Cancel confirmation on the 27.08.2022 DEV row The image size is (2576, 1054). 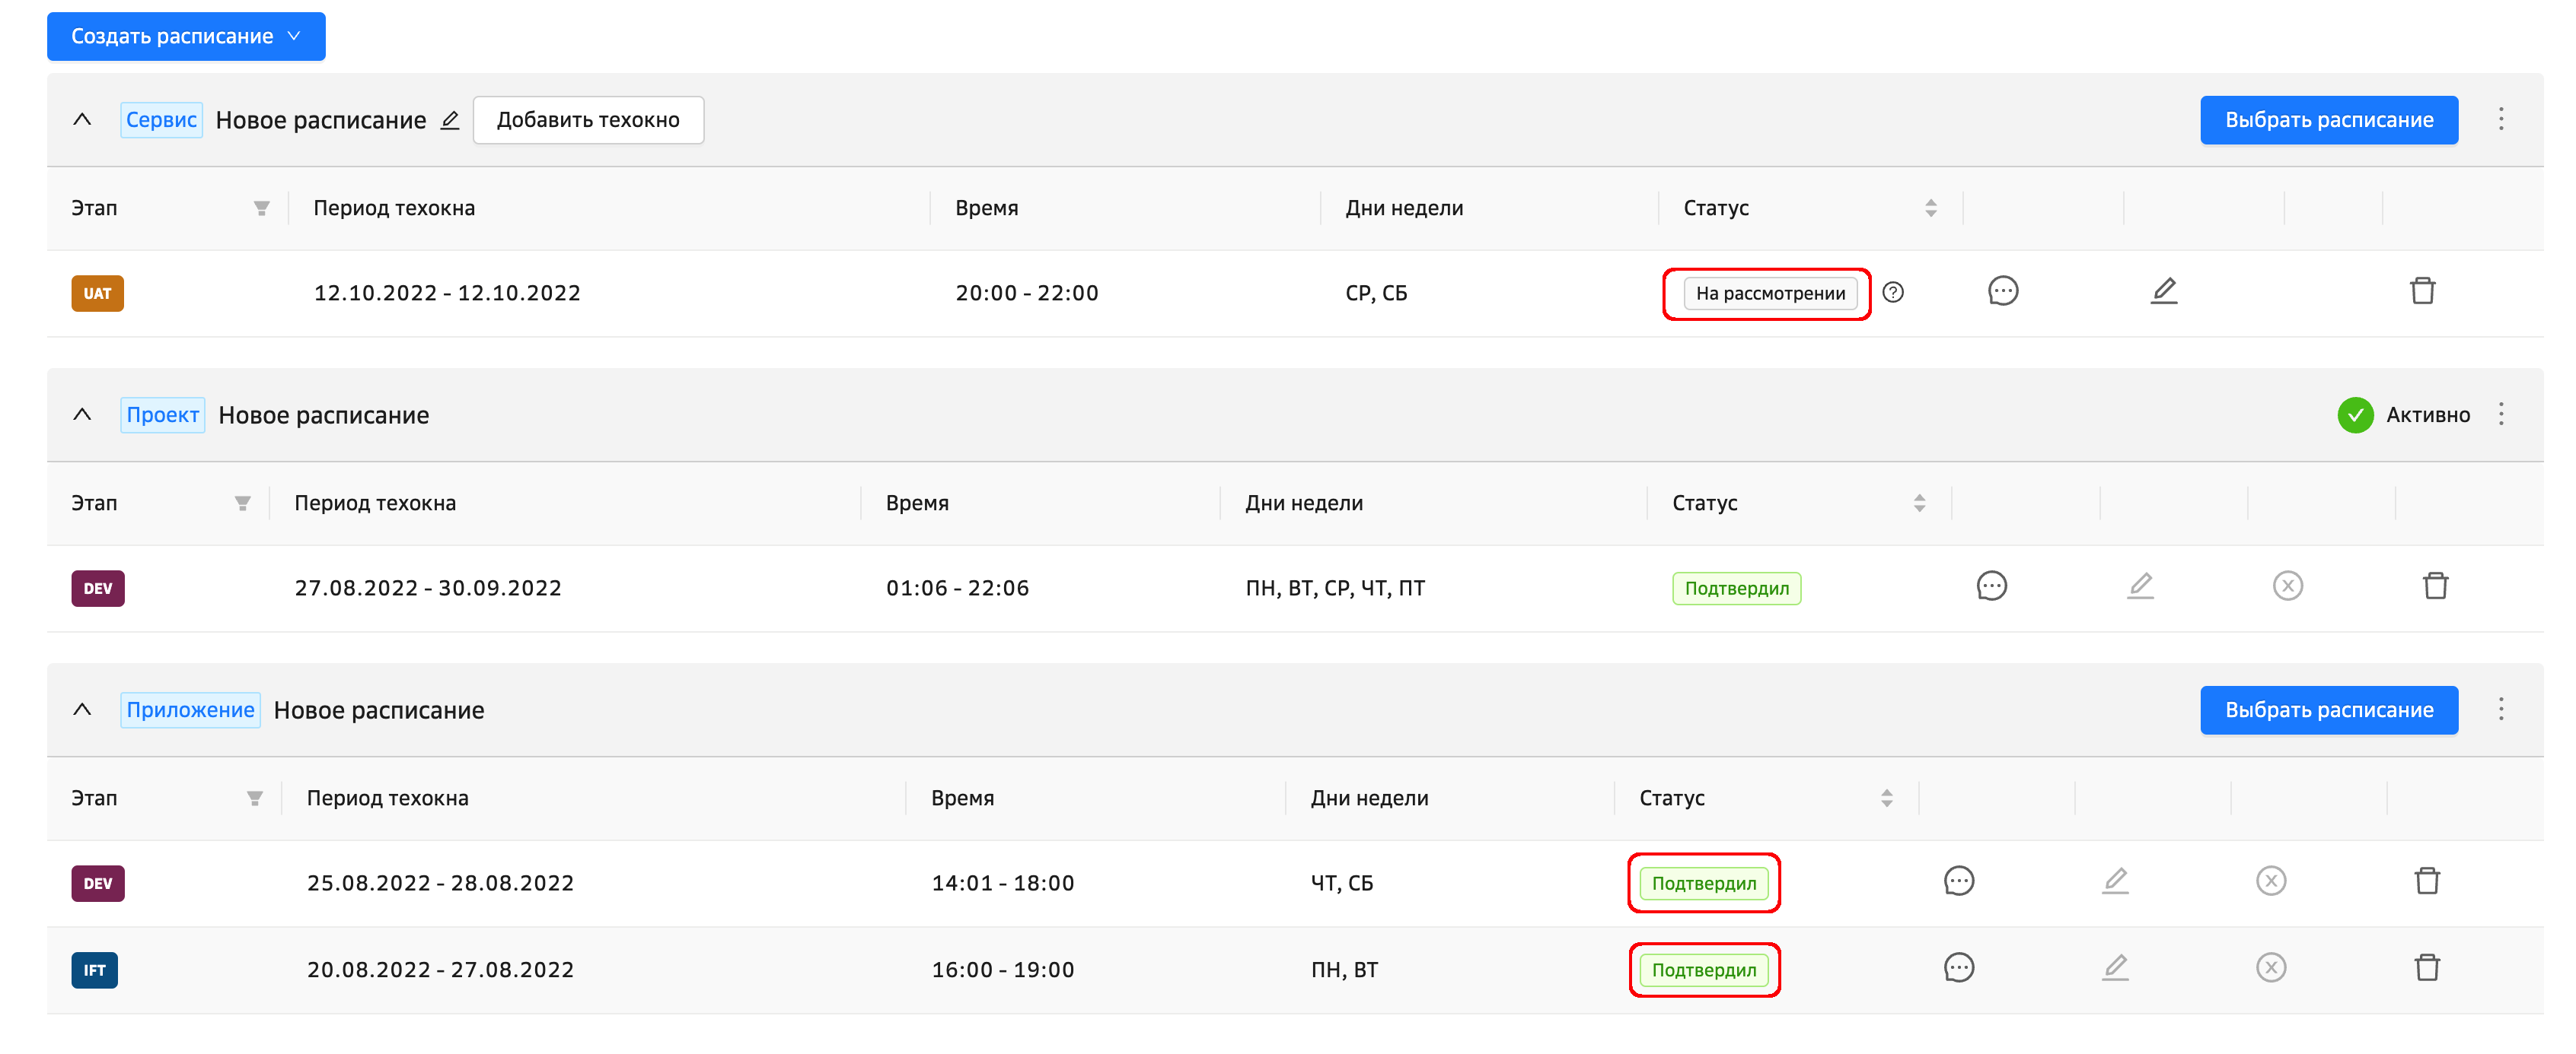pos(2287,586)
